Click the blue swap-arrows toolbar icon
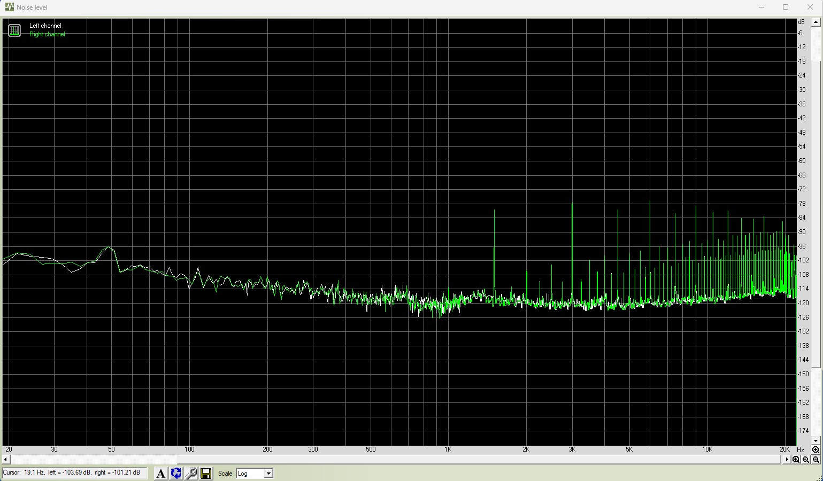This screenshot has height=481, width=823. pyautogui.click(x=175, y=473)
